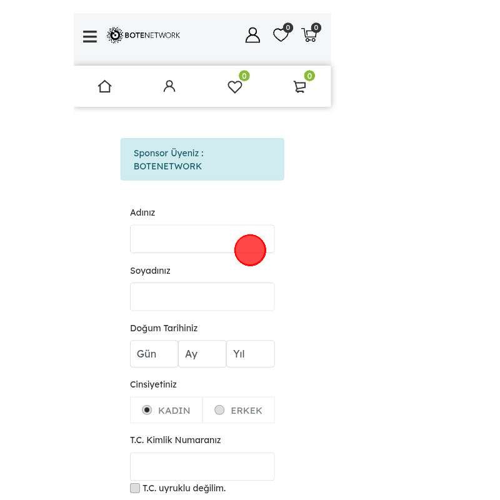Open the Gün birth day dropdown
Screen dimensions: 500x500
click(x=154, y=354)
